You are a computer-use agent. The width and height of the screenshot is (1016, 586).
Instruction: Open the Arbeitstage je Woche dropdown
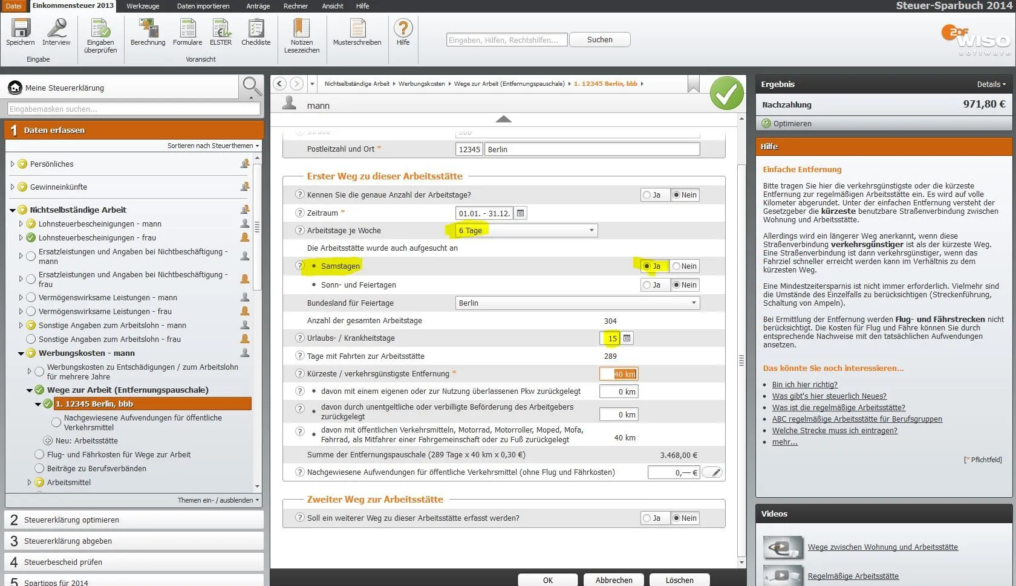[591, 231]
